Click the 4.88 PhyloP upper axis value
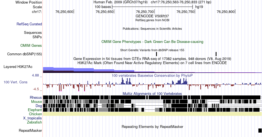The image size is (262, 137). tap(36, 75)
